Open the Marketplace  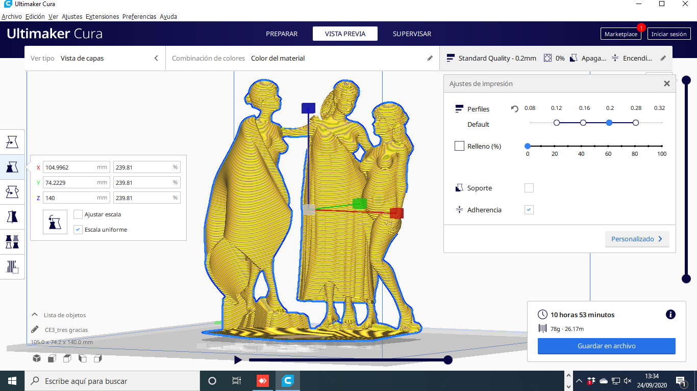[621, 34]
